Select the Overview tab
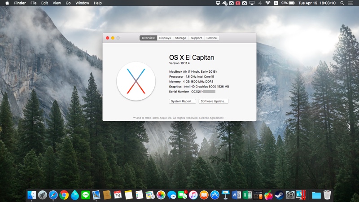Image resolution: width=359 pixels, height=202 pixels. click(148, 38)
